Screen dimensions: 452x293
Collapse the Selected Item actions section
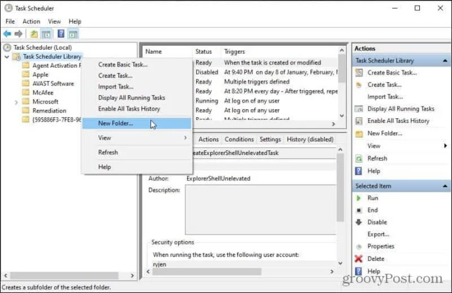click(x=445, y=186)
